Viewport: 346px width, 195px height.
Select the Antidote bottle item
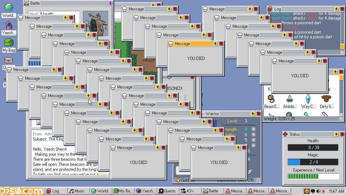(x=290, y=101)
